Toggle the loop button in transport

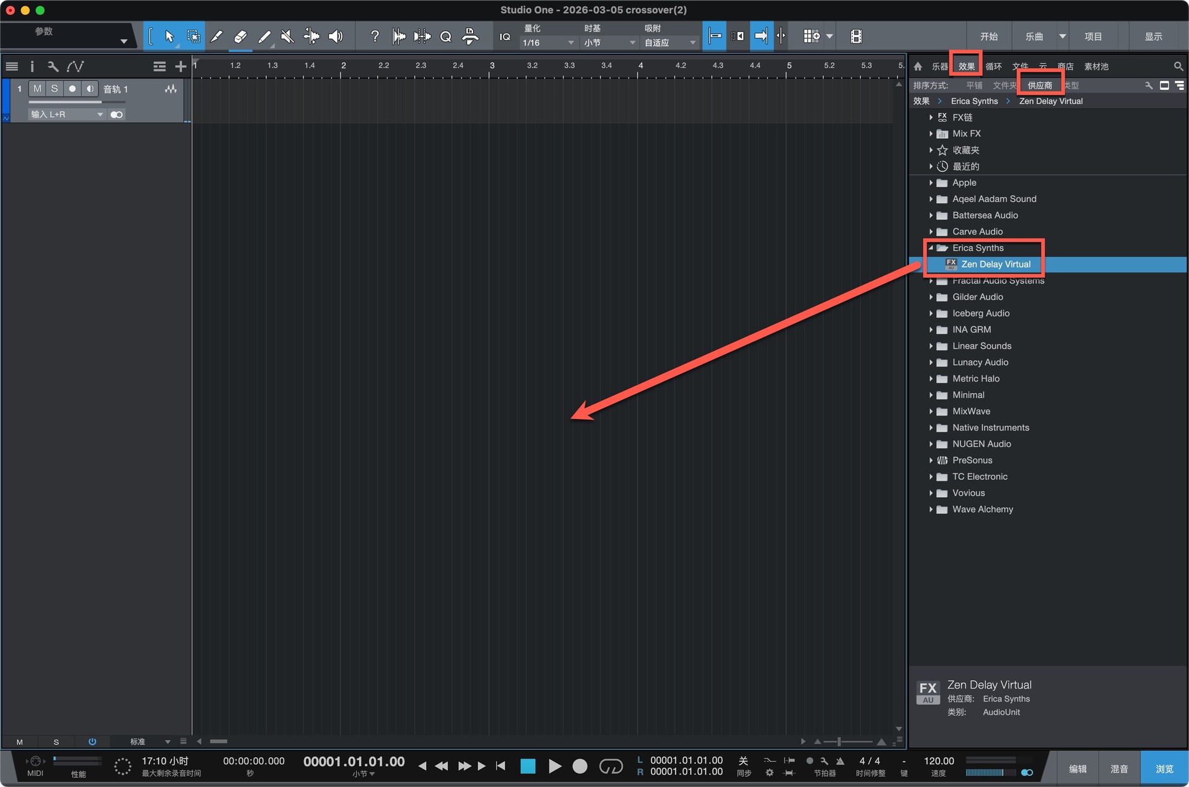tap(611, 767)
